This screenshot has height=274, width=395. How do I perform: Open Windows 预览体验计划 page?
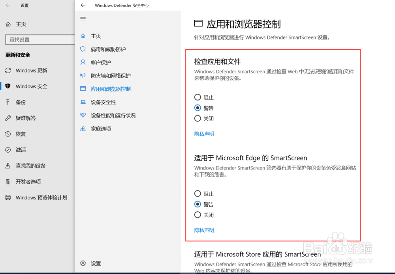point(41,198)
